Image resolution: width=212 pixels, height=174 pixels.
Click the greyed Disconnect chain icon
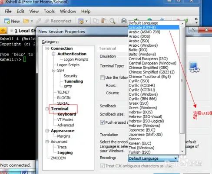[x=39, y=21]
